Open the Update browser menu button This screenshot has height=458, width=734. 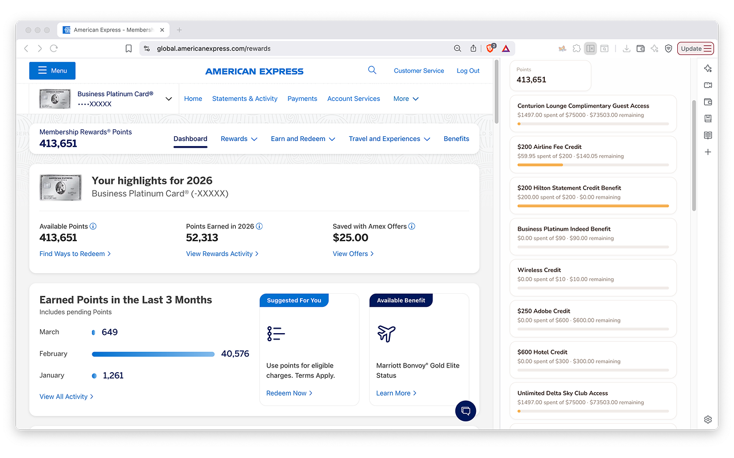click(x=696, y=49)
